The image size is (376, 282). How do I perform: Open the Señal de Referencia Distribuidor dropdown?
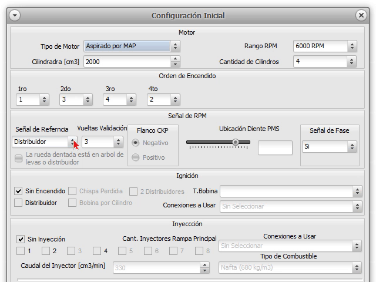(72, 142)
